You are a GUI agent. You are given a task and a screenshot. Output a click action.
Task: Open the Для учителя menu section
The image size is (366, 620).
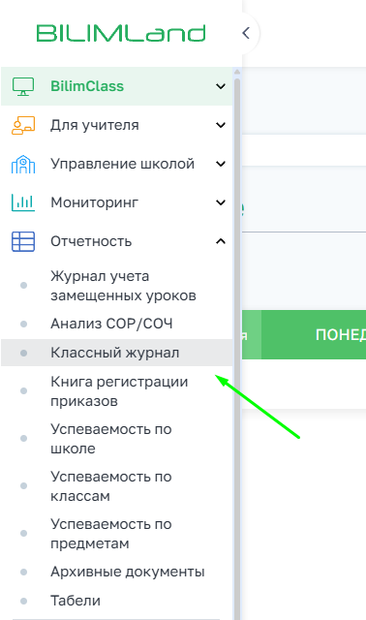click(x=116, y=125)
